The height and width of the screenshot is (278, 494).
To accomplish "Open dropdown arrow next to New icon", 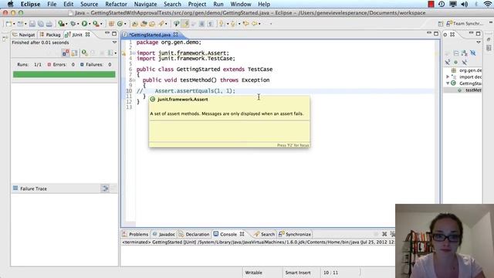I will 14,24.
